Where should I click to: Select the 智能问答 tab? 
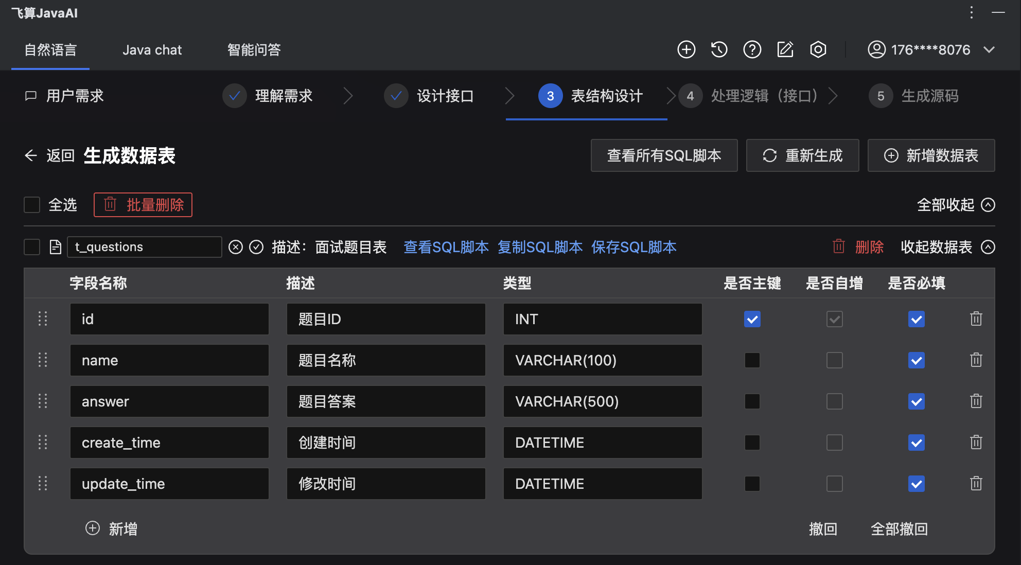click(253, 49)
